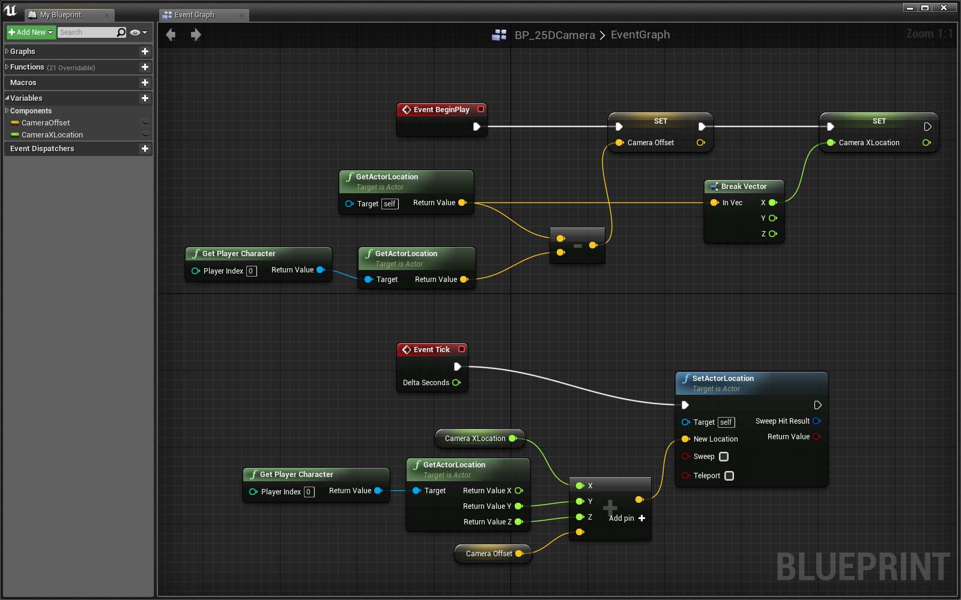Edit top Get Player Character Player Index field
Image resolution: width=961 pixels, height=600 pixels.
252,271
